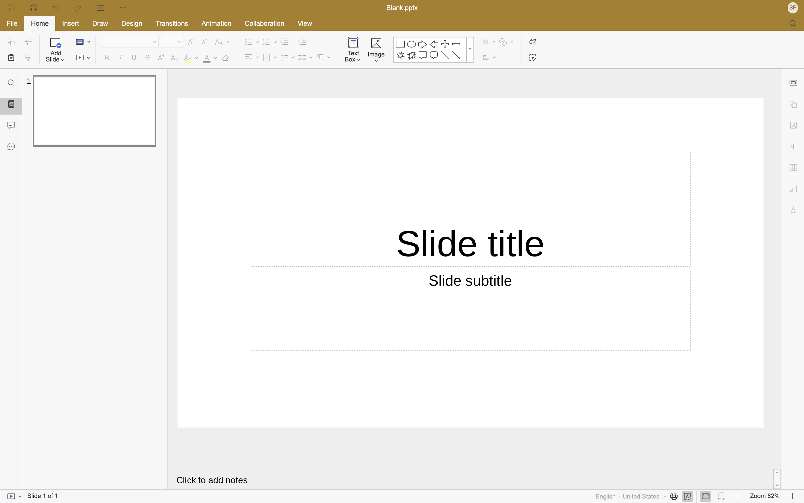Toggle Bold formatting
Screen dimensions: 804x503
coord(107,58)
